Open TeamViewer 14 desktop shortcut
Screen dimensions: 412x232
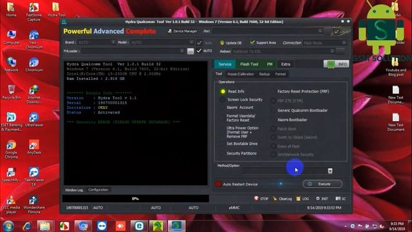(33, 177)
